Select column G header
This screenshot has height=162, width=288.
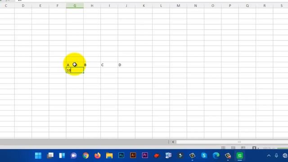(75, 6)
